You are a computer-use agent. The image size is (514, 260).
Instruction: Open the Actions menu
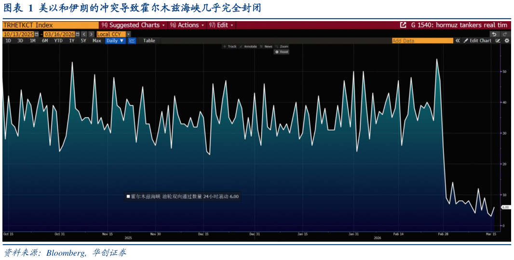(187, 25)
